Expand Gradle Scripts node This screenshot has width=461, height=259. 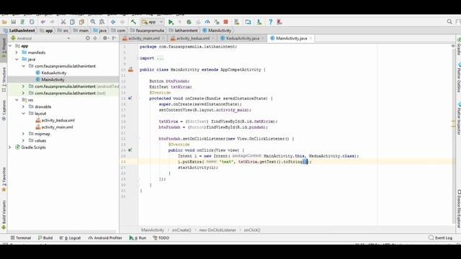click(x=9, y=147)
